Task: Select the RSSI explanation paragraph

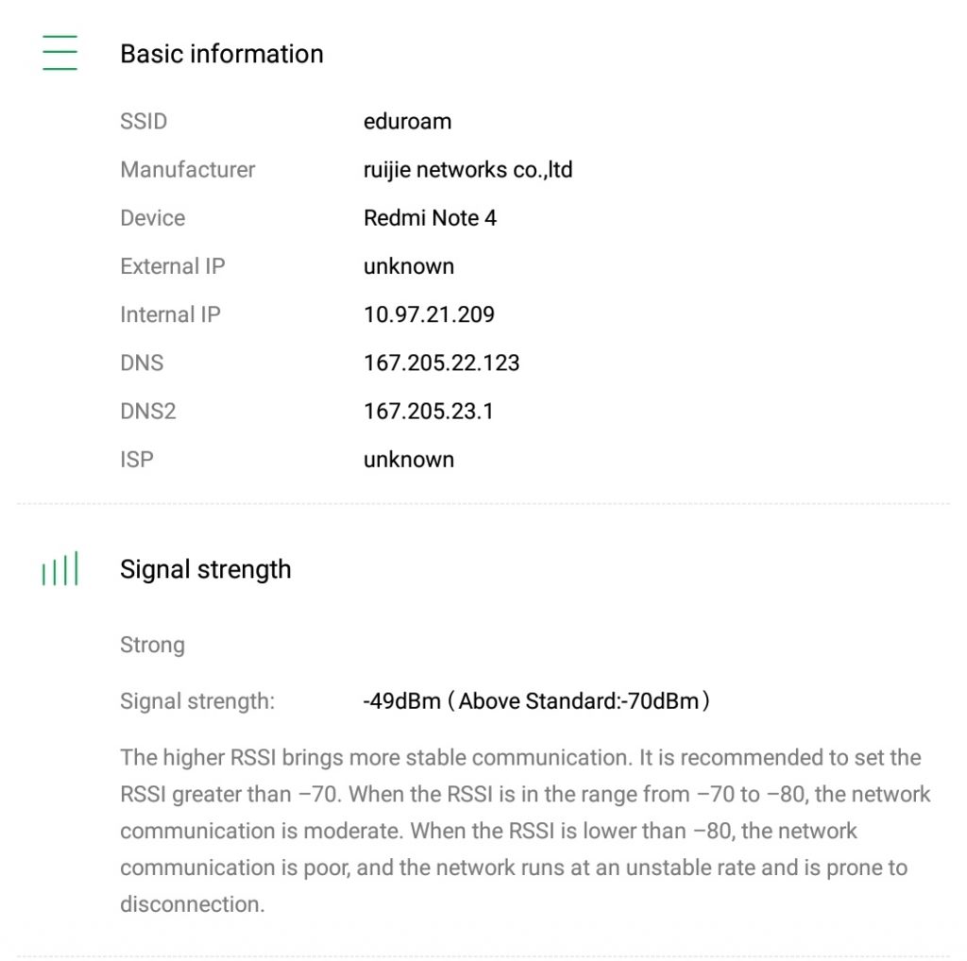Action: [525, 831]
